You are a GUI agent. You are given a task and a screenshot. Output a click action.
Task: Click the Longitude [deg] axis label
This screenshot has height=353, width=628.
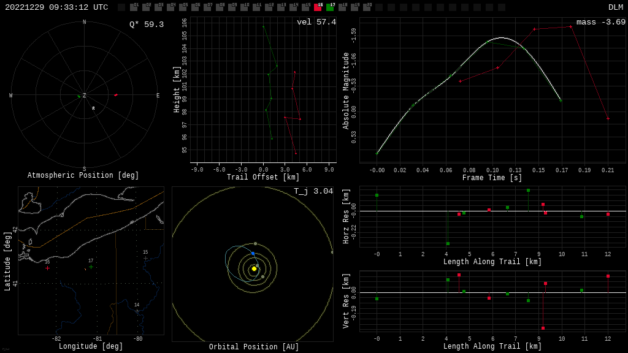pyautogui.click(x=91, y=346)
